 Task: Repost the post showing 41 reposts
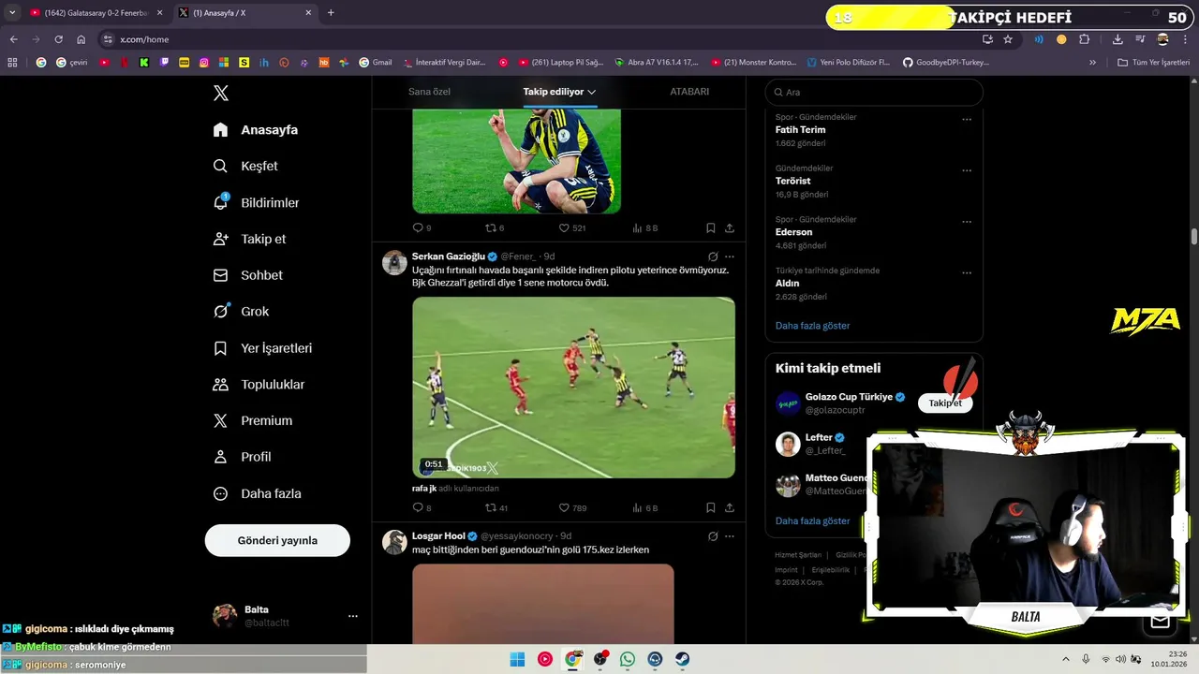[x=496, y=507]
